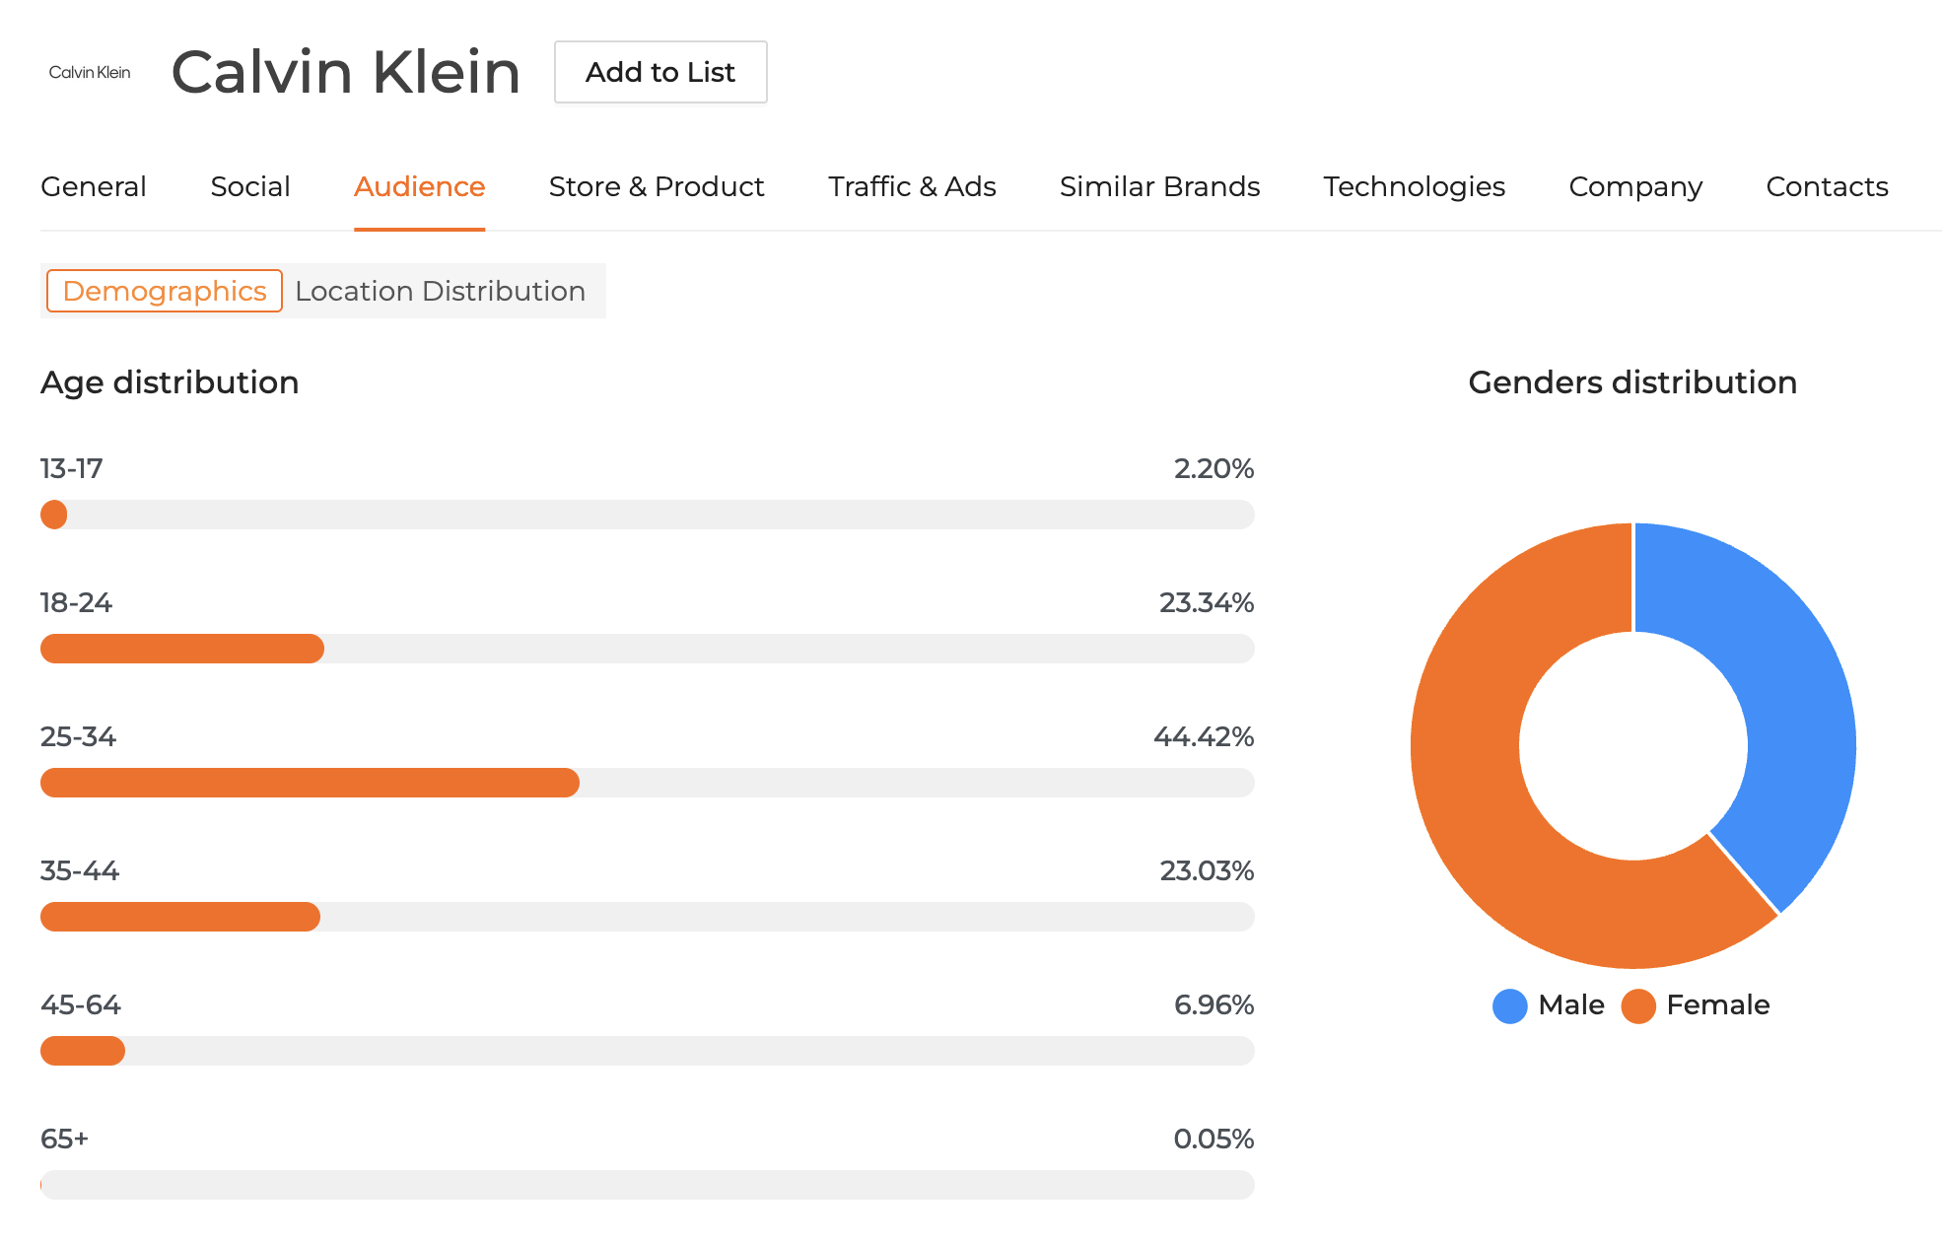This screenshot has height=1244, width=1942.
Task: Click the Female legend color dot
Action: tap(1637, 1005)
